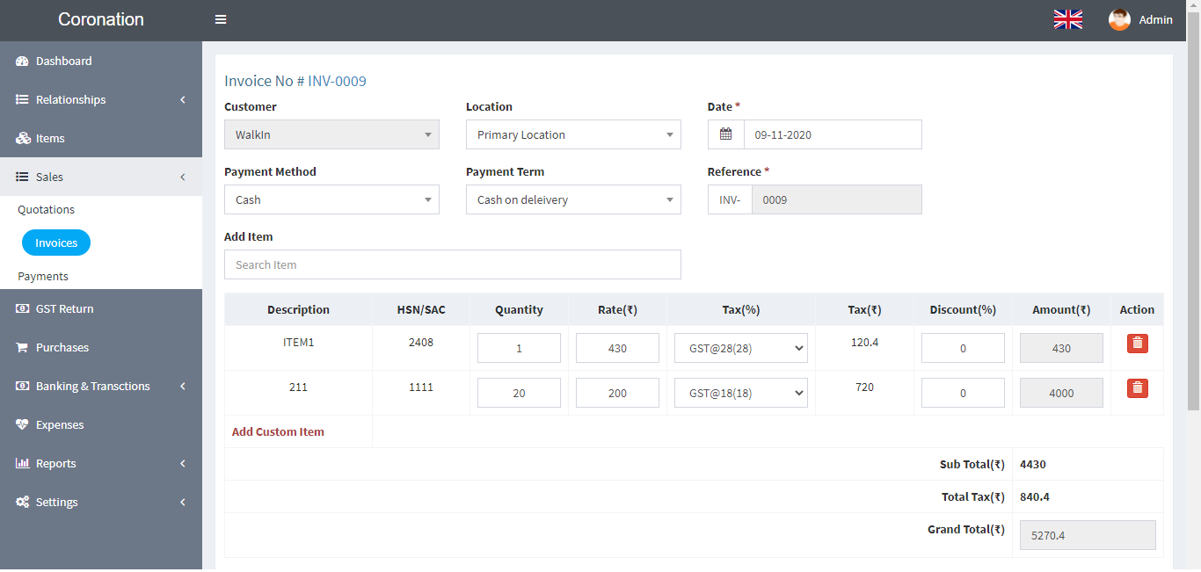Click the 211 row discount field
The width and height of the screenshot is (1201, 572).
coord(963,393)
